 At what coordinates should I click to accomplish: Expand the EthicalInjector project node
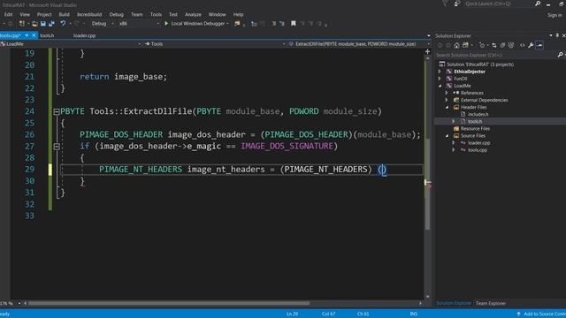click(x=440, y=72)
